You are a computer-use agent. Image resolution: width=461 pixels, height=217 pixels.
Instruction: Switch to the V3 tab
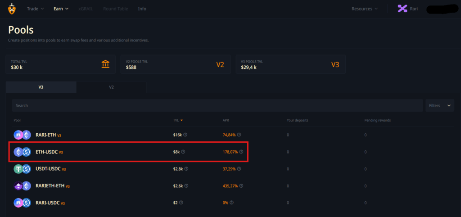pyautogui.click(x=41, y=87)
